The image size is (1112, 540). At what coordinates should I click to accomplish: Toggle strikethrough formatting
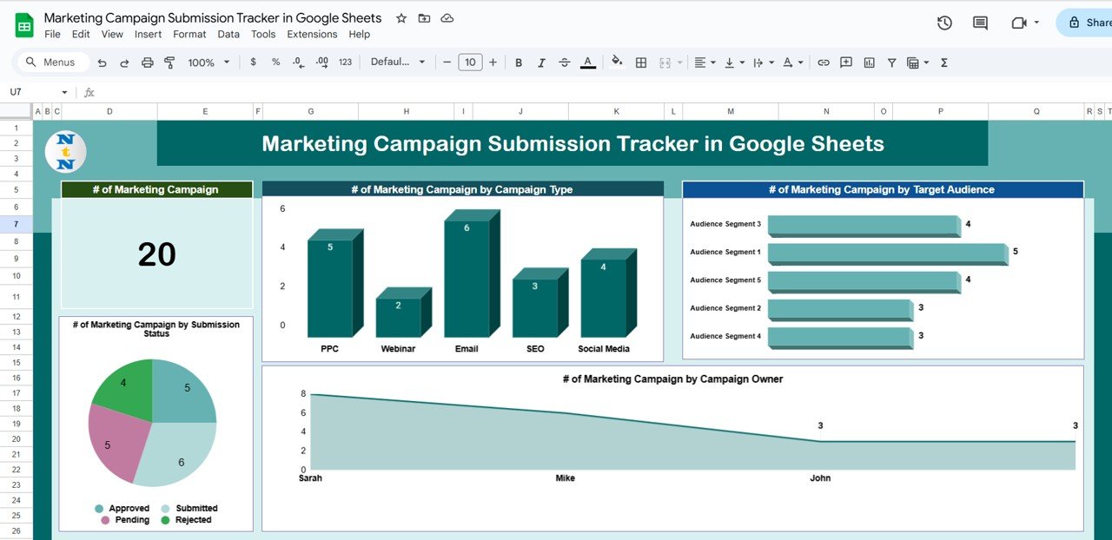pyautogui.click(x=565, y=63)
